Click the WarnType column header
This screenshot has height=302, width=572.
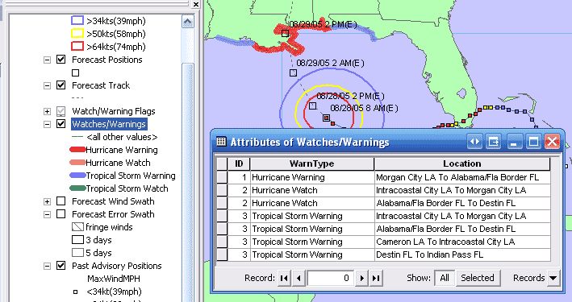coord(312,163)
